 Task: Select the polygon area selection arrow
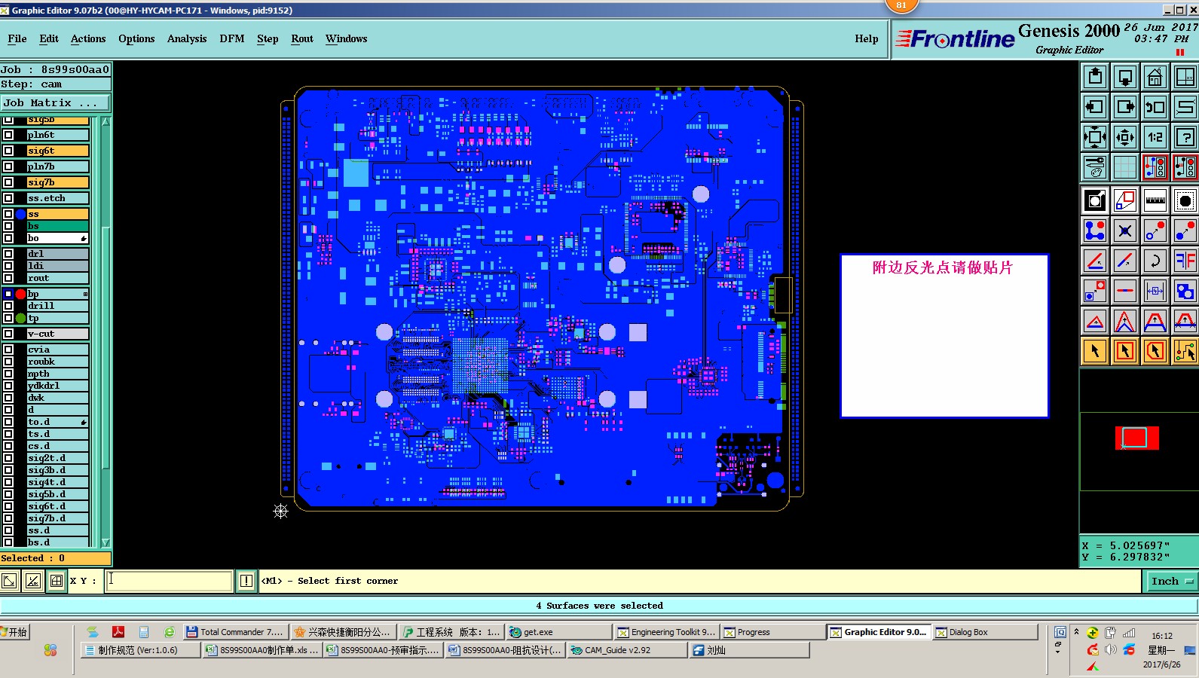point(1155,351)
